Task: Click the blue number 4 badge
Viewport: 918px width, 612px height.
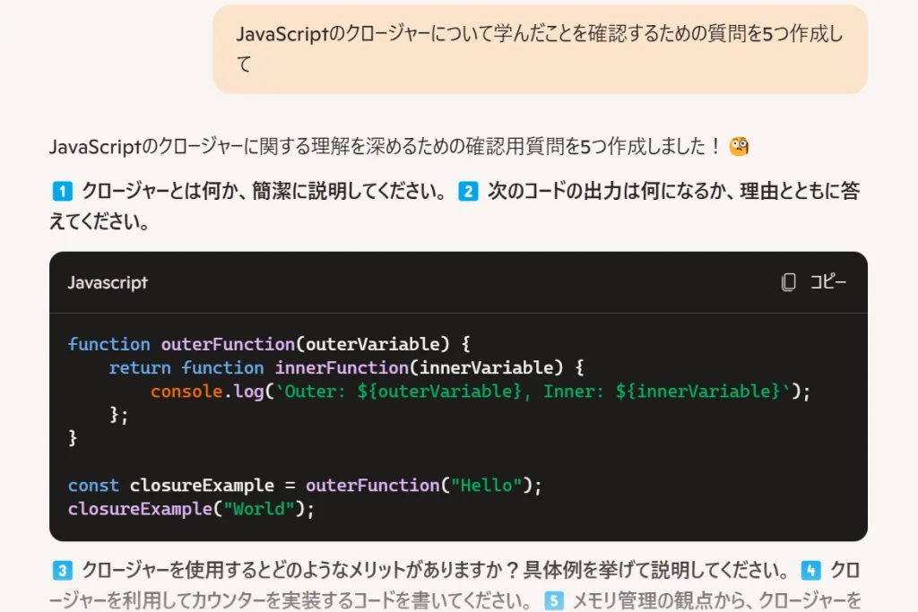Action: coord(810,570)
